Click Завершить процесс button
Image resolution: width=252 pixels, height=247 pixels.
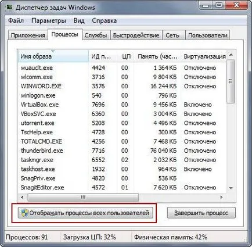click(x=201, y=213)
